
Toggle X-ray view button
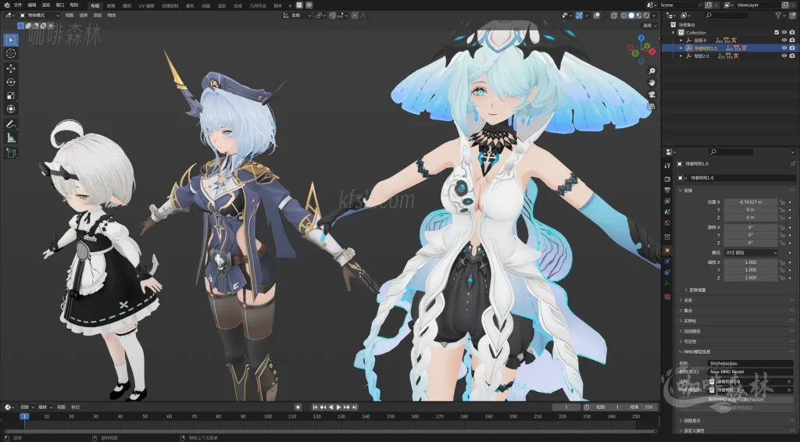pos(614,16)
